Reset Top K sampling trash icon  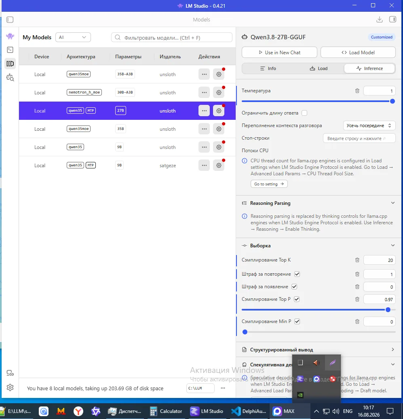coord(357,260)
